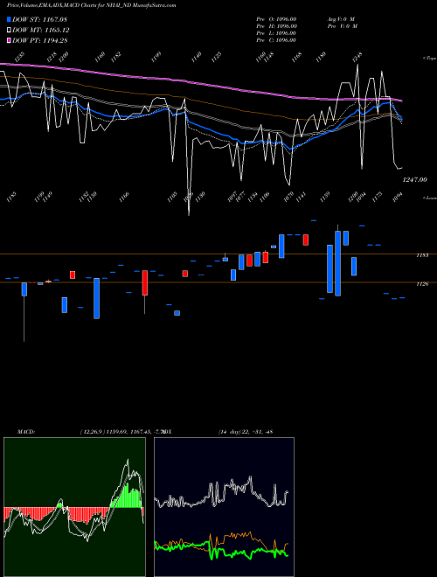Click the blue DOW ST legend swatch
This screenshot has height=577, width=437.
point(9,19)
